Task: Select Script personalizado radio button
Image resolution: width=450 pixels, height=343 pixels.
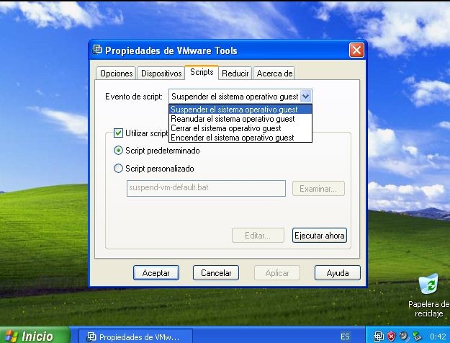Action: pos(118,169)
